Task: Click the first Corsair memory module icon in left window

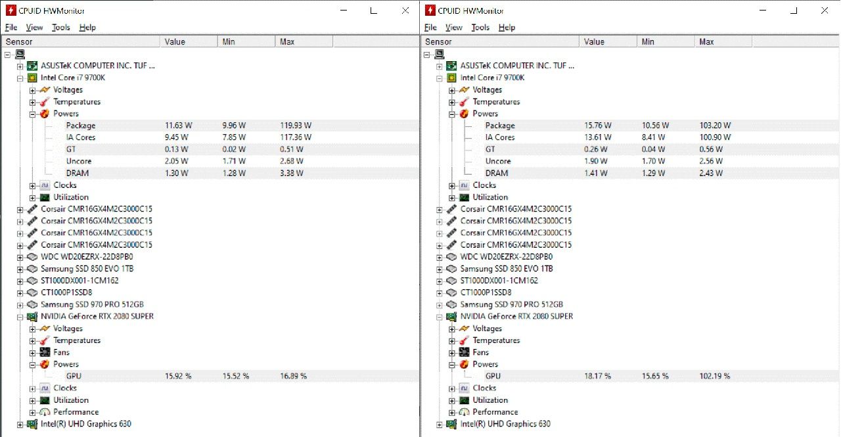Action: pos(32,209)
